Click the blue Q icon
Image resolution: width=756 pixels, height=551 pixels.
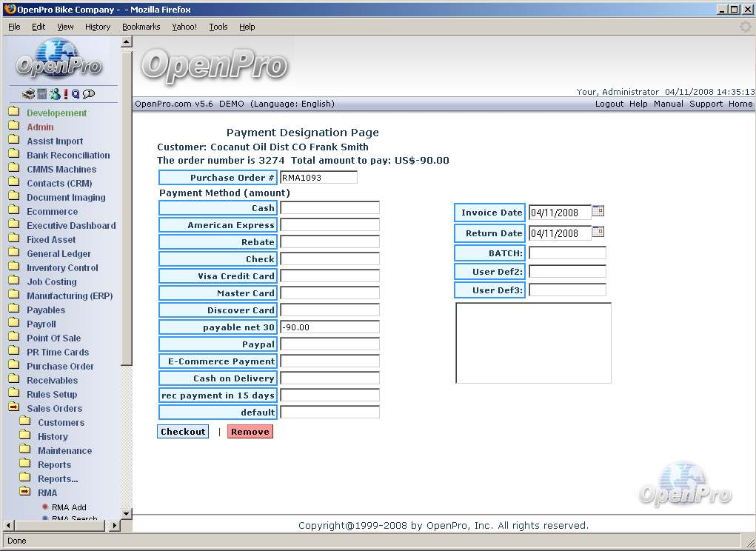tap(76, 94)
